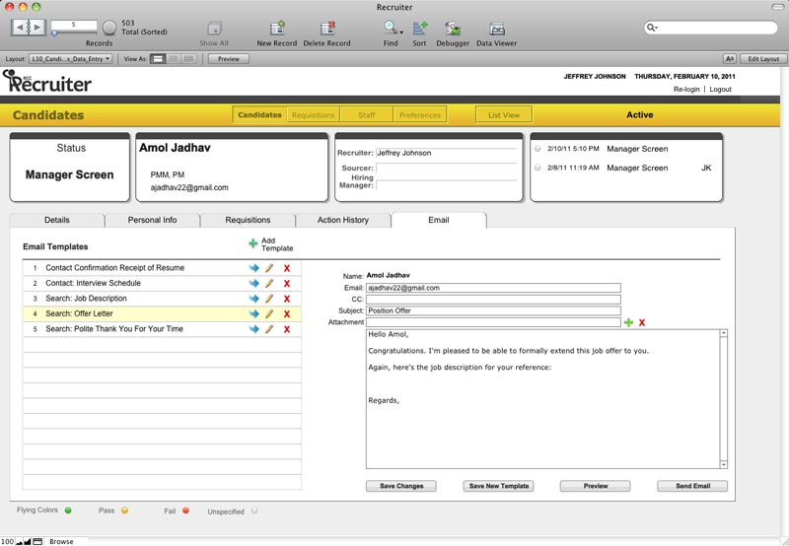Click the Email address field

pyautogui.click(x=493, y=288)
